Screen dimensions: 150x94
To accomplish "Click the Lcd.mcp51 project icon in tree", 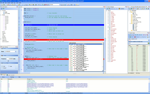I will [x=130, y=11].
